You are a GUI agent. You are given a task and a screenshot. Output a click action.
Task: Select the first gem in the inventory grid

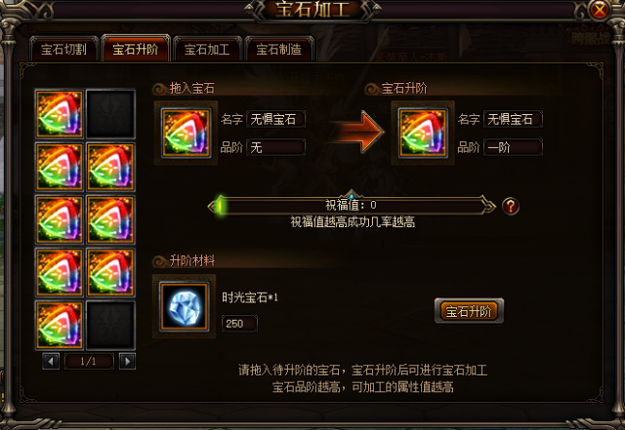pyautogui.click(x=60, y=114)
